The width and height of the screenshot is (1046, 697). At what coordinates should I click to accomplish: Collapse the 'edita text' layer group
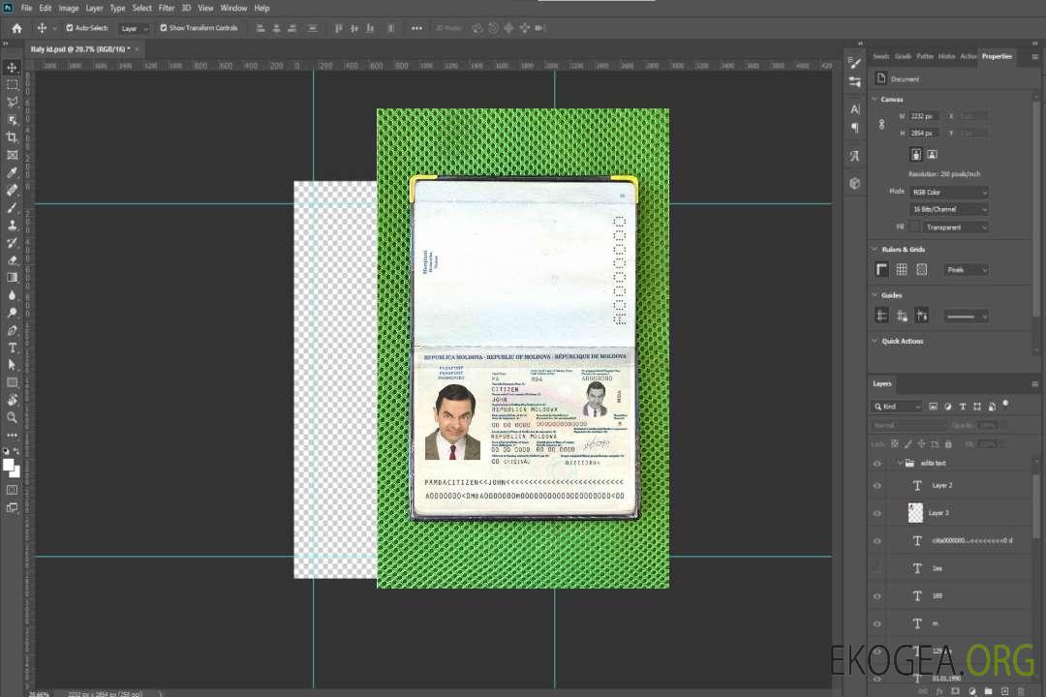(x=899, y=464)
